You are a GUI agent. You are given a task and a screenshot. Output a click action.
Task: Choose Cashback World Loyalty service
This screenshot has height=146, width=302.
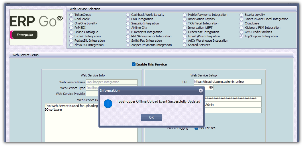click(x=128, y=15)
